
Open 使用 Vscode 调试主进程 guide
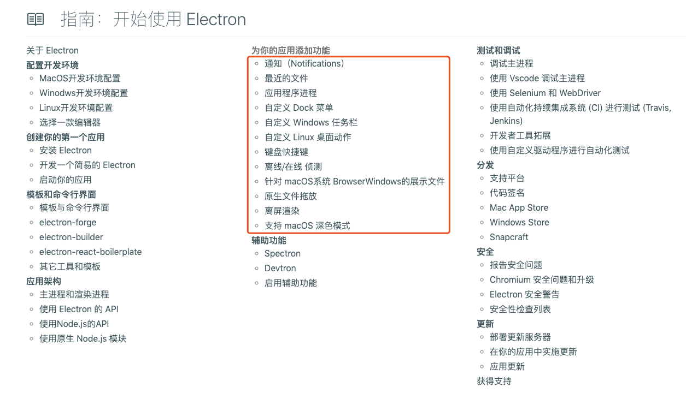[x=537, y=79]
